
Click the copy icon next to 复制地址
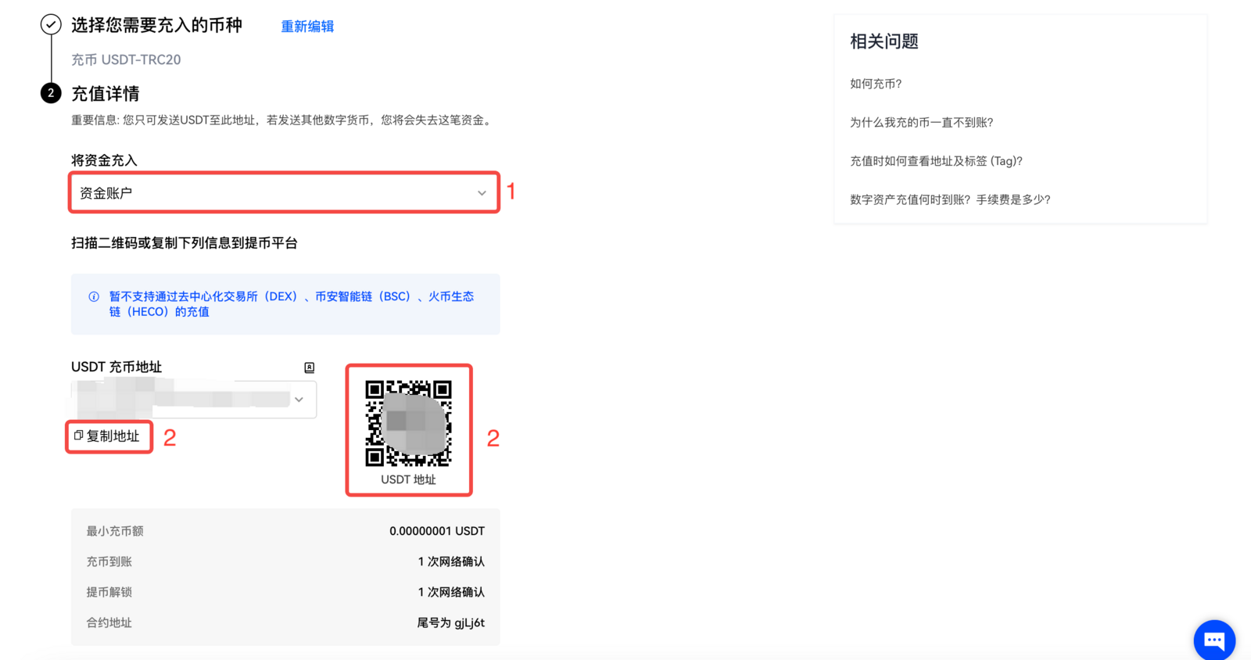click(x=78, y=436)
